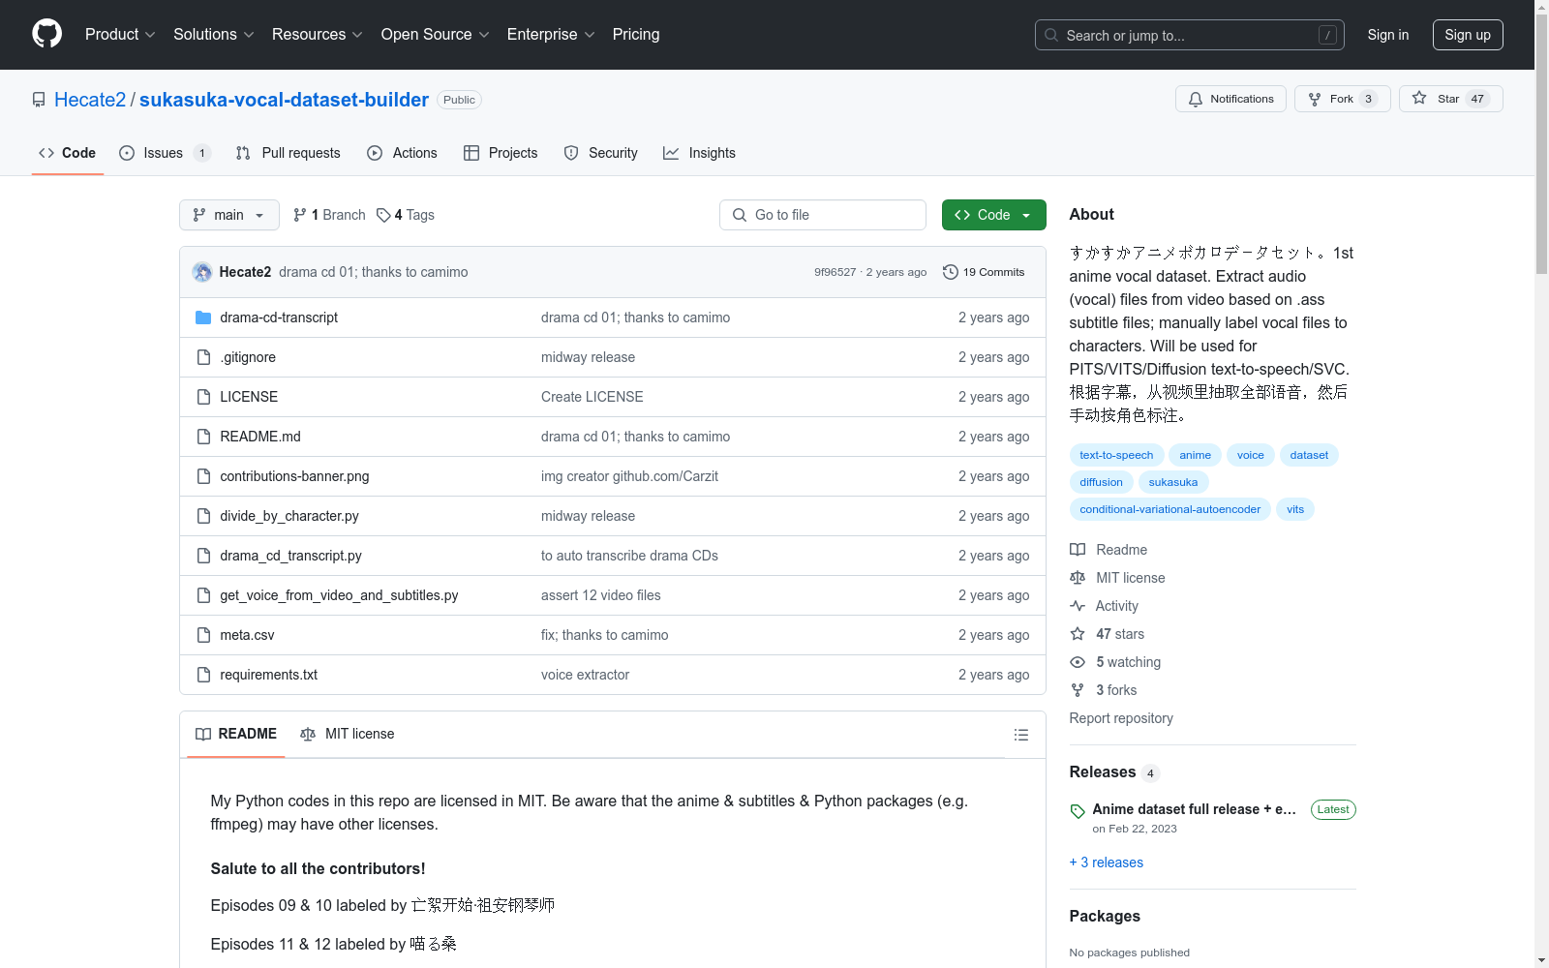Click the sukasuka topic tag
The width and height of the screenshot is (1549, 968).
point(1173,482)
